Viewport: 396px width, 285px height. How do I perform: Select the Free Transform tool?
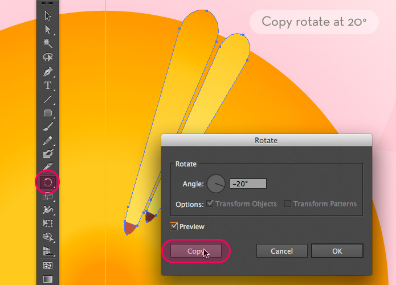48,223
